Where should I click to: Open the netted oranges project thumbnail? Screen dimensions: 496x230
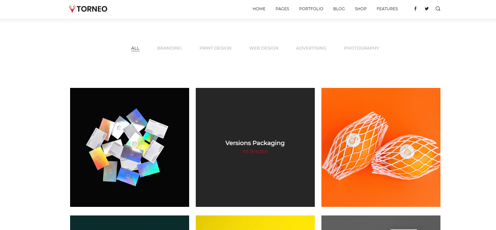(x=381, y=147)
